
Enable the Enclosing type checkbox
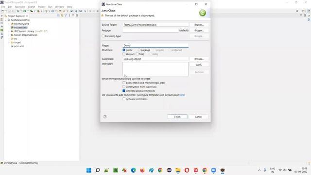click(x=103, y=36)
